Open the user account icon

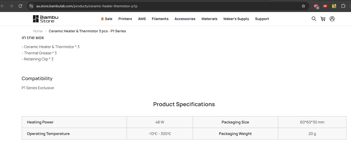click(332, 19)
